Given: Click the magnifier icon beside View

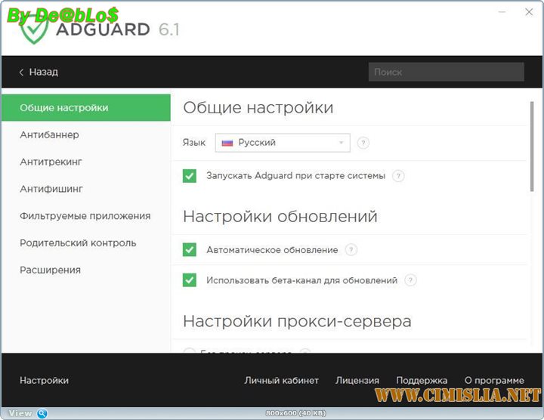Looking at the screenshot, I should pyautogui.click(x=42, y=413).
